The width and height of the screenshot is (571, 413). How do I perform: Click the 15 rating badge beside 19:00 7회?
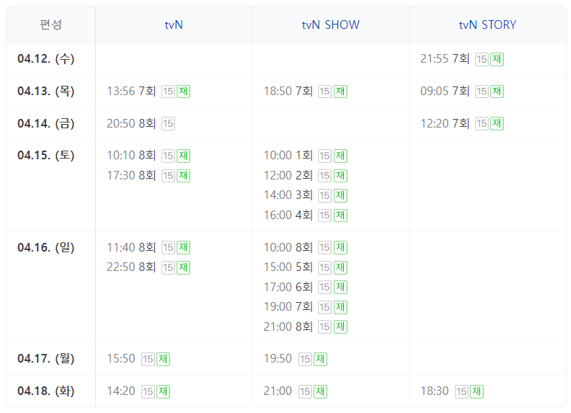point(325,307)
